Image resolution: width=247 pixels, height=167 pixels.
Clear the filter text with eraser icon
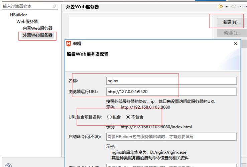point(55,6)
